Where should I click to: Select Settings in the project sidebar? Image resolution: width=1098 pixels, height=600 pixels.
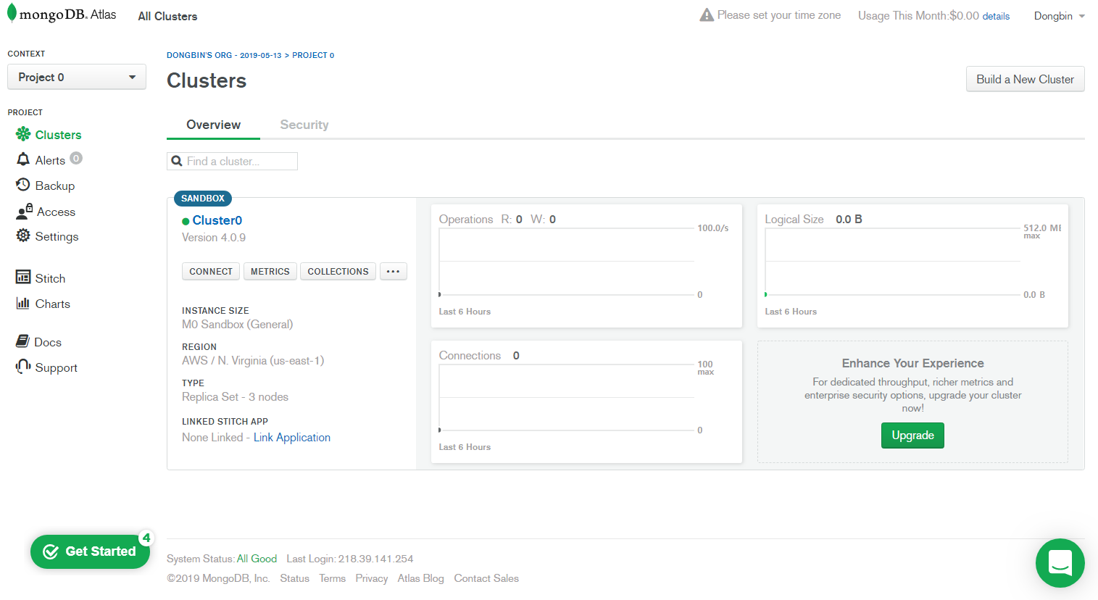click(57, 236)
